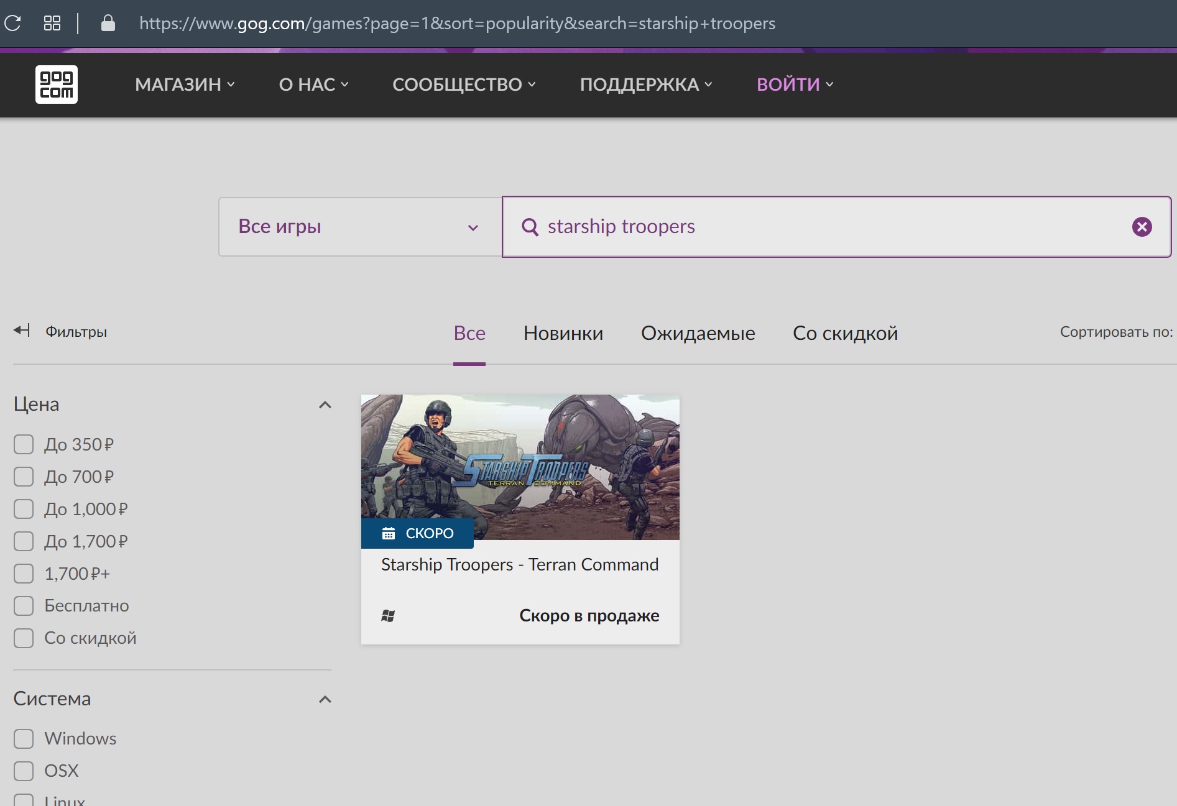Screen dimensions: 1177x806
Task: Open the ПОДДЕРЖКА dropdown menu
Action: [646, 85]
